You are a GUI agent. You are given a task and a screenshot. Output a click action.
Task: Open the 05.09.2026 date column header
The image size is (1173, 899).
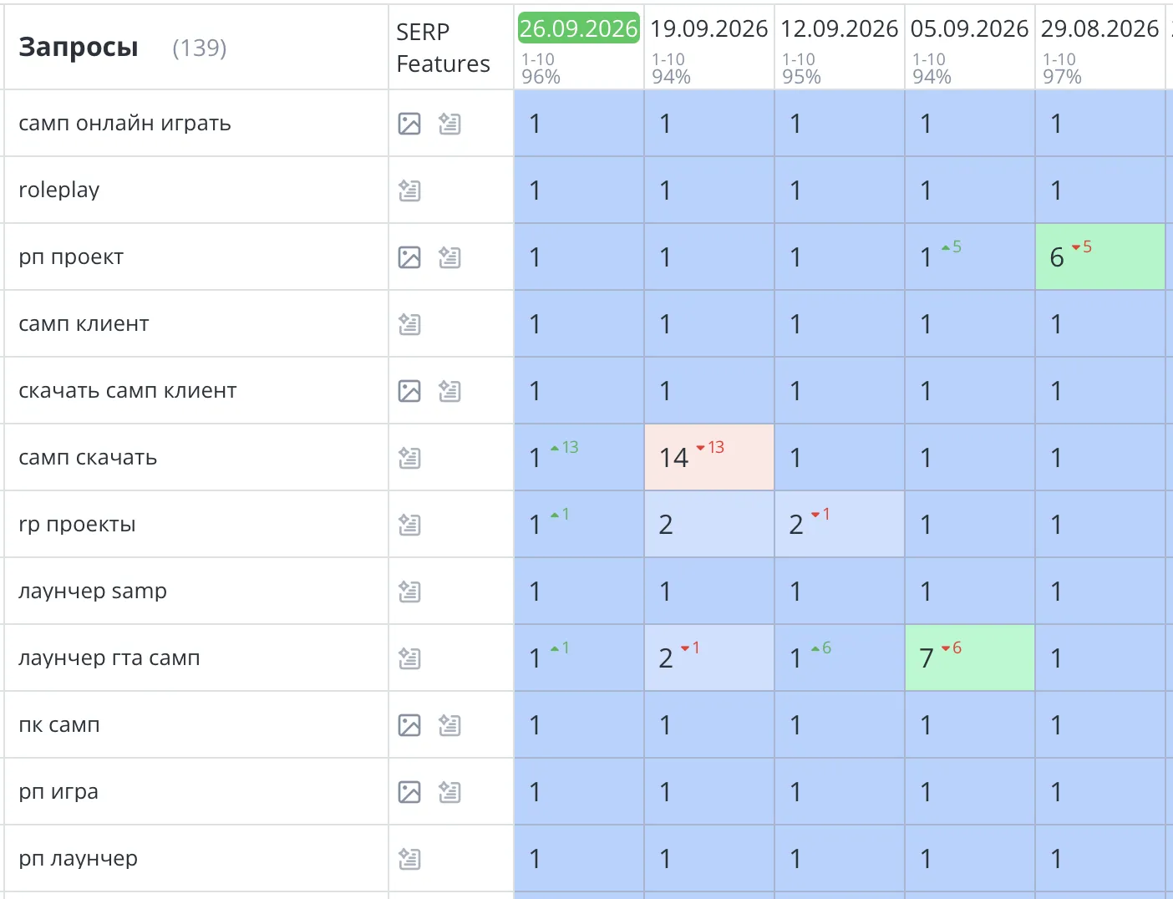pyautogui.click(x=970, y=28)
